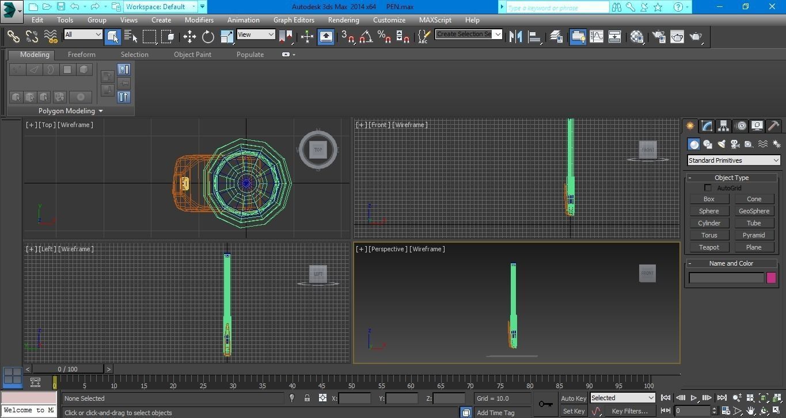This screenshot has width=786, height=418.
Task: Toggle Spinner Snap
Action: tap(403, 37)
